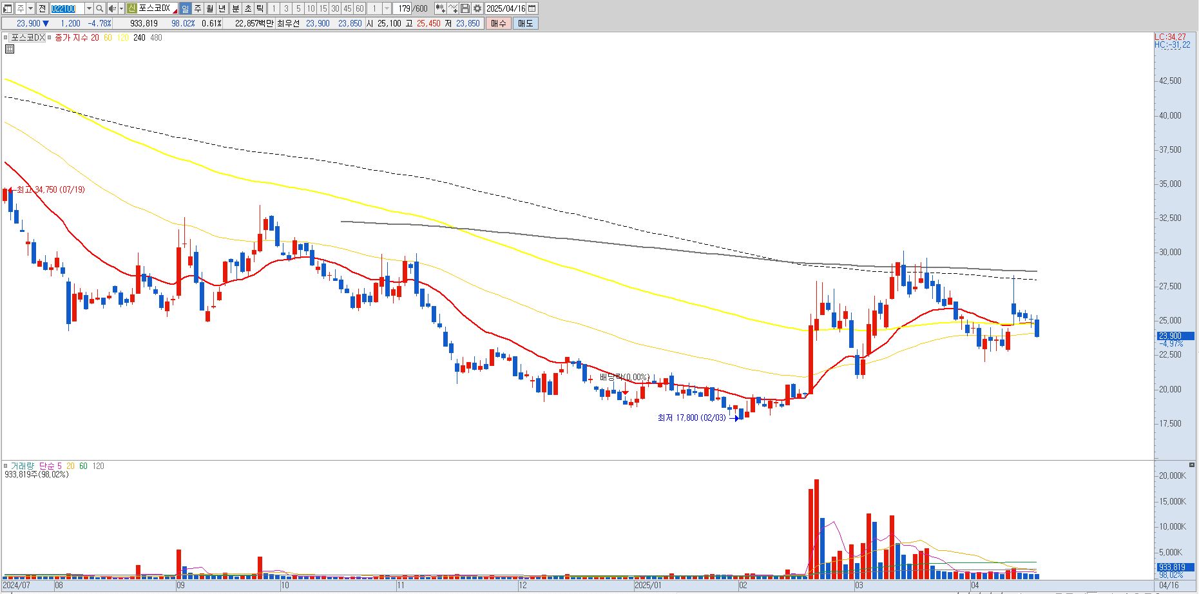
Task: Click the grid table icon below chart title
Action: tap(10, 48)
